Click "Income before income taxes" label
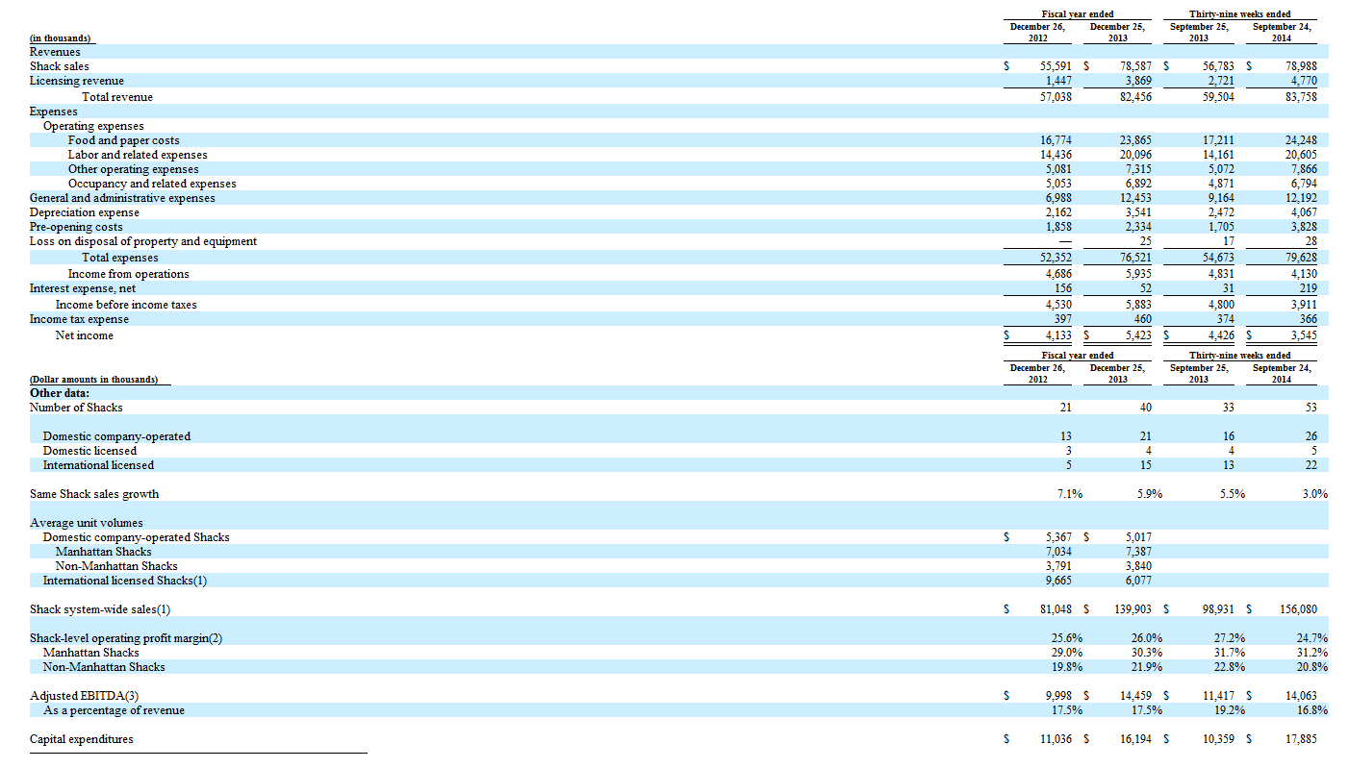The image size is (1349, 768). 126,305
